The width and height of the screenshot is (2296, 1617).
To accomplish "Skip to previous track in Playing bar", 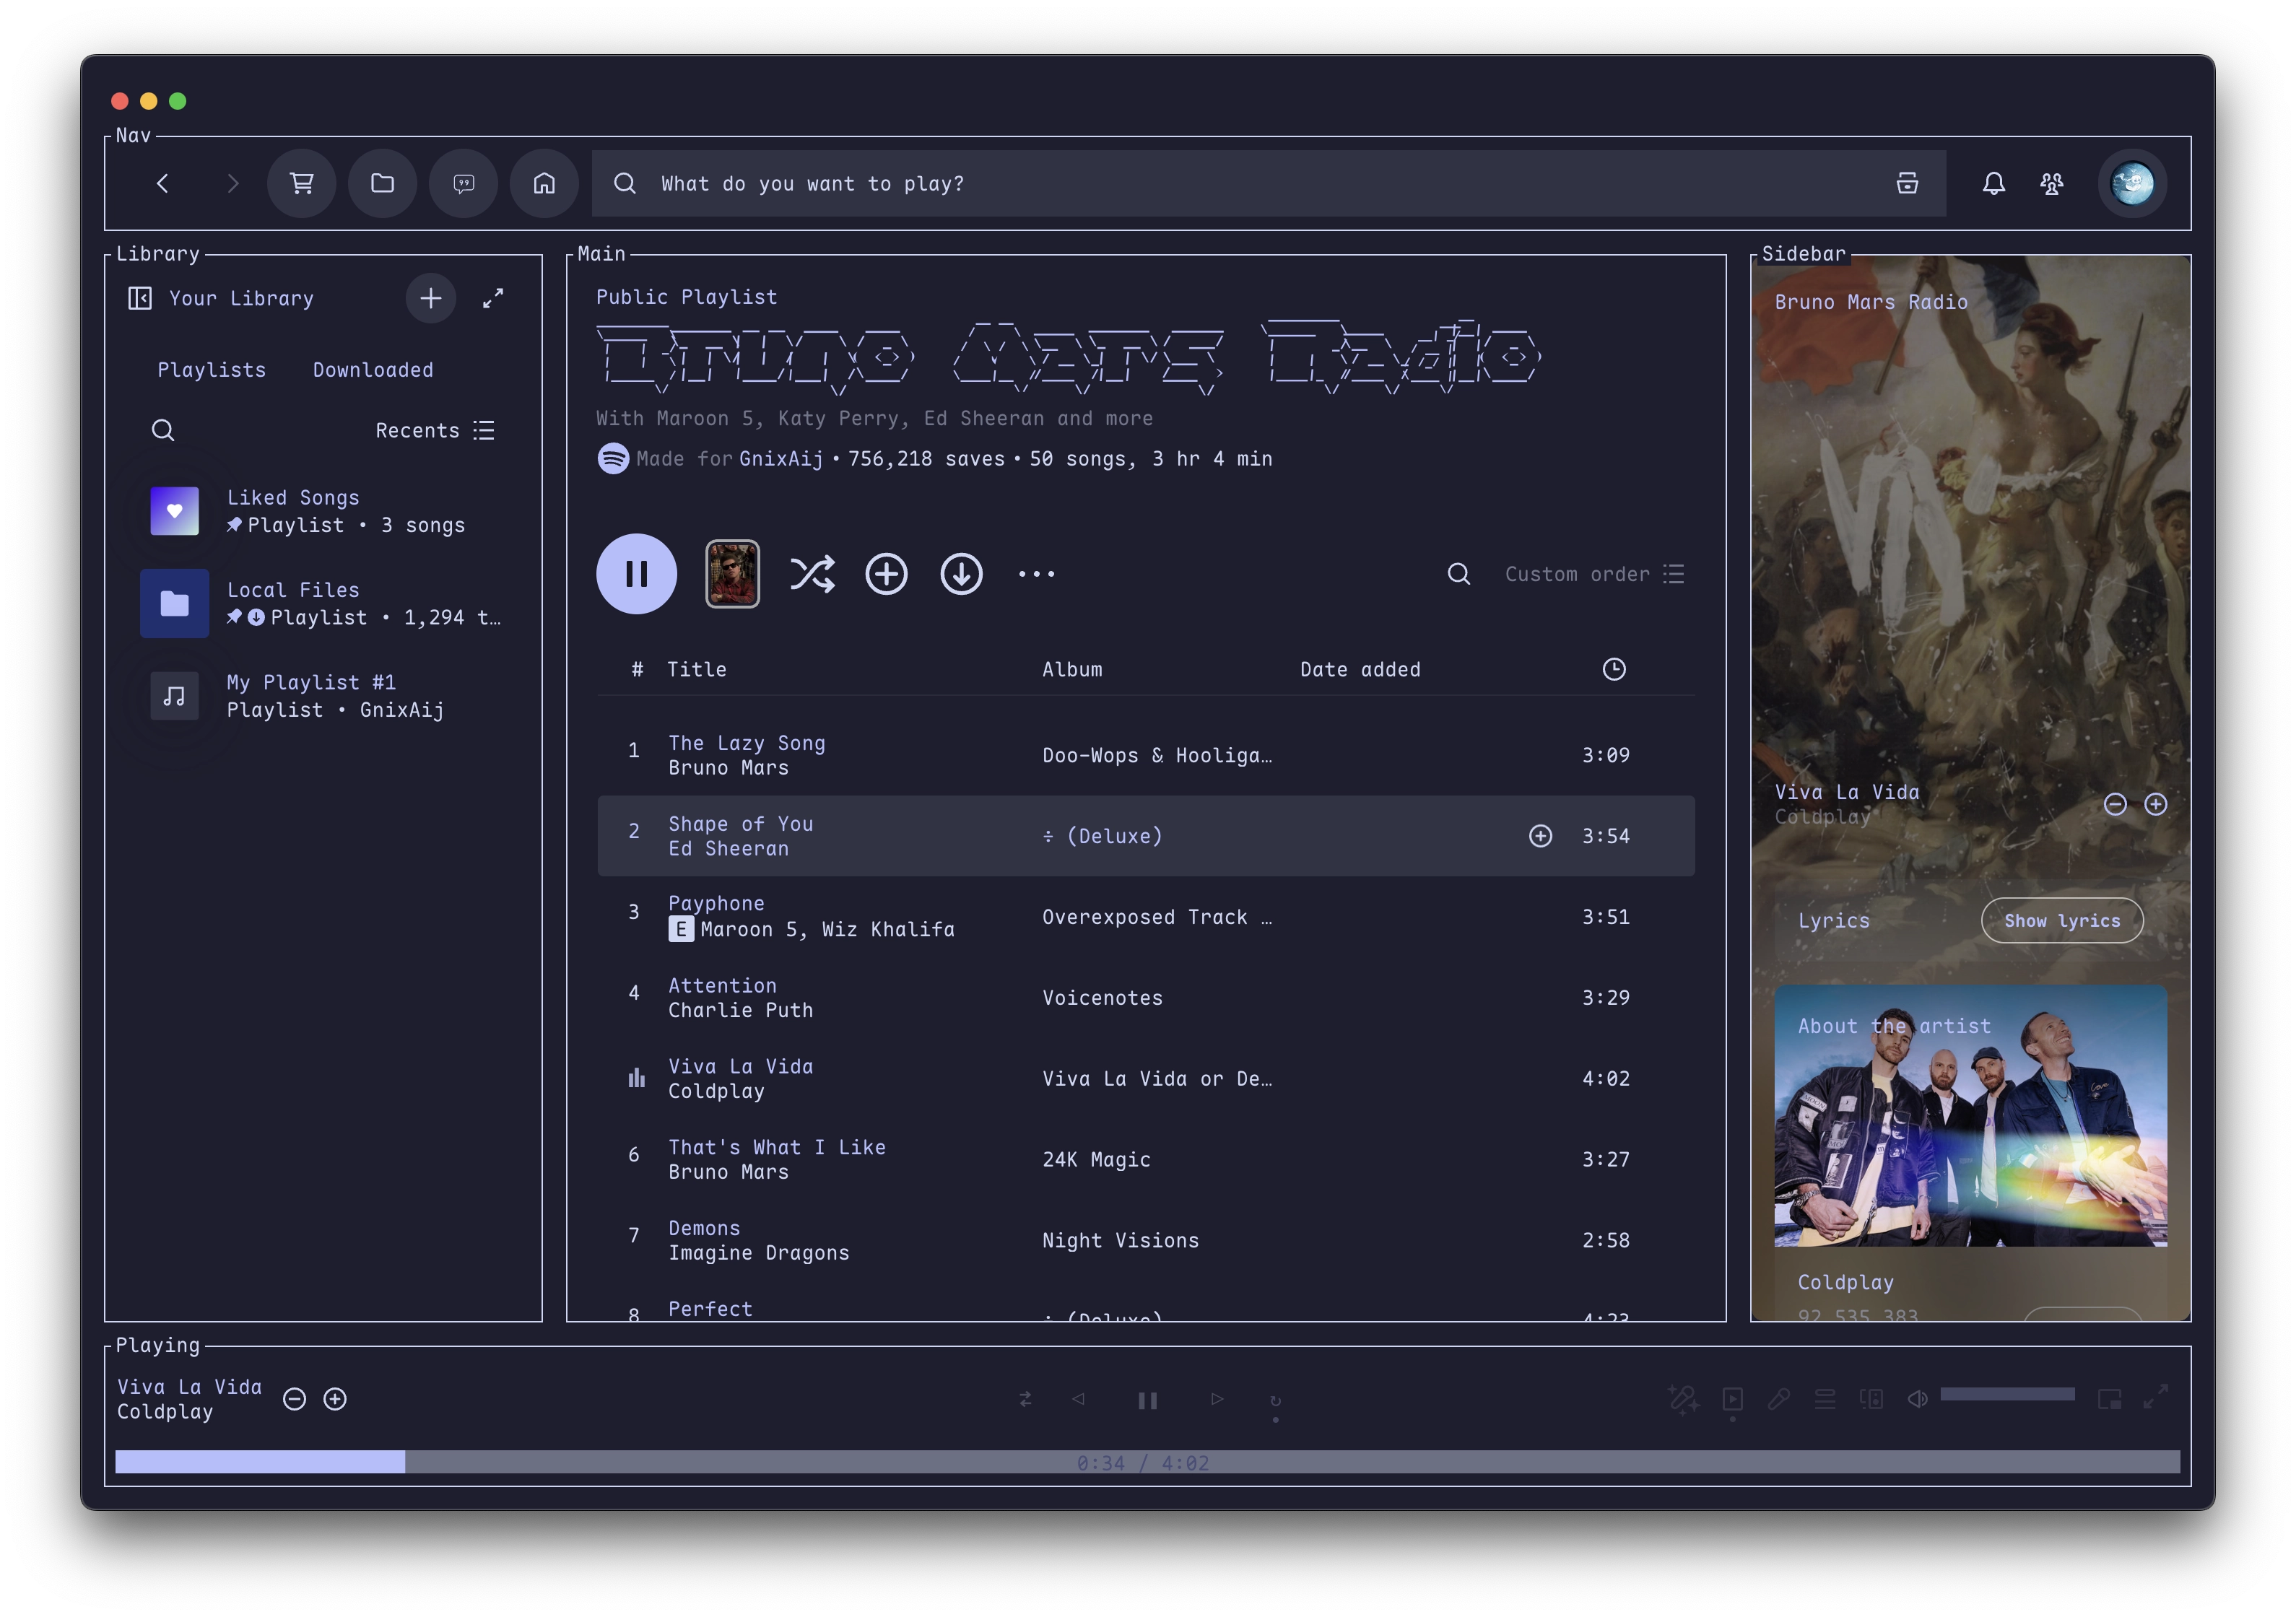I will [x=1078, y=1399].
